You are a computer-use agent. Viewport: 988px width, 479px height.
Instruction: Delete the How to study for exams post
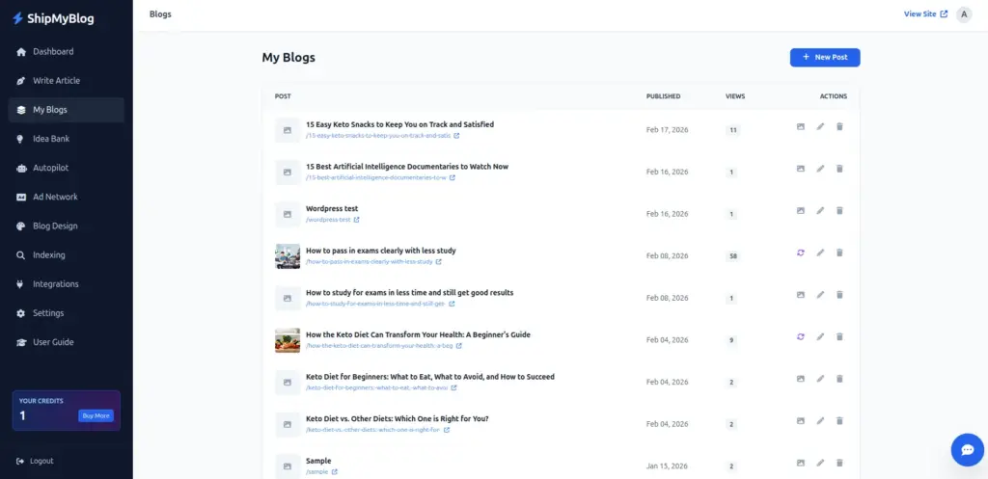[x=839, y=295]
